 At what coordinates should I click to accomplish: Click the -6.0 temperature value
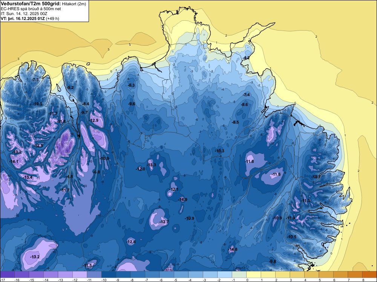97,172
